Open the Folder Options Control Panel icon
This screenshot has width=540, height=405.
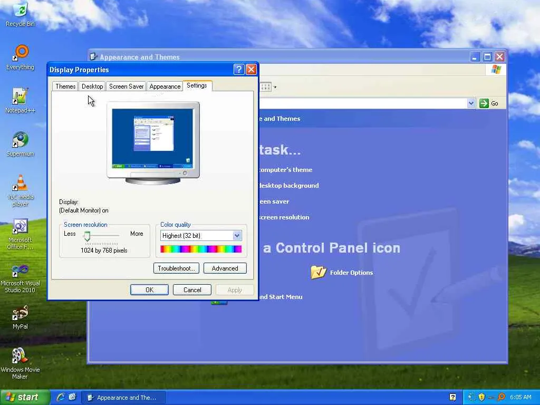tap(342, 273)
